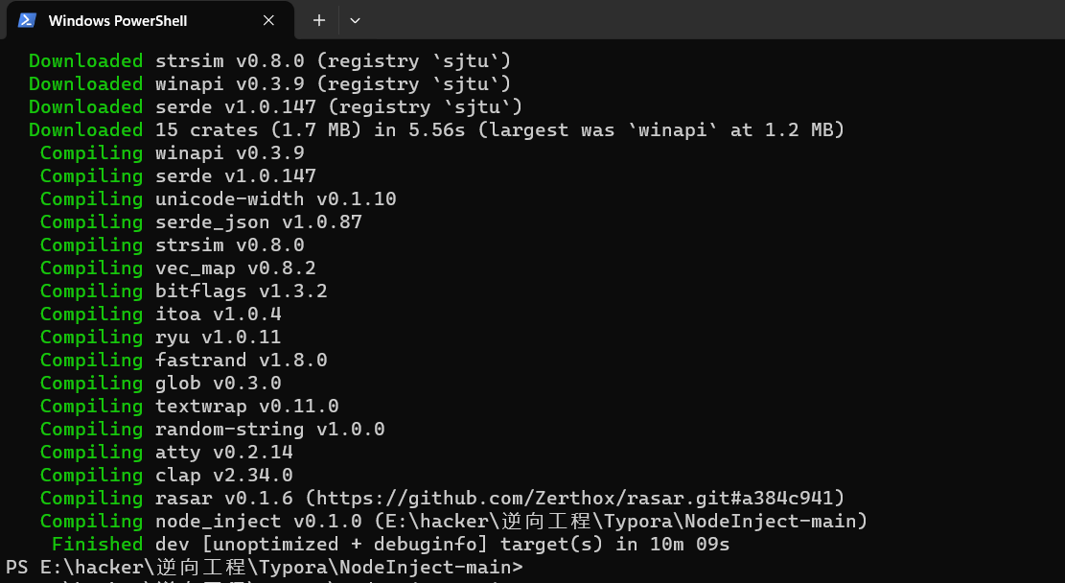The height and width of the screenshot is (583, 1065).
Task: Click the "Compiling clap v2.34.0" line
Action: click(x=167, y=476)
